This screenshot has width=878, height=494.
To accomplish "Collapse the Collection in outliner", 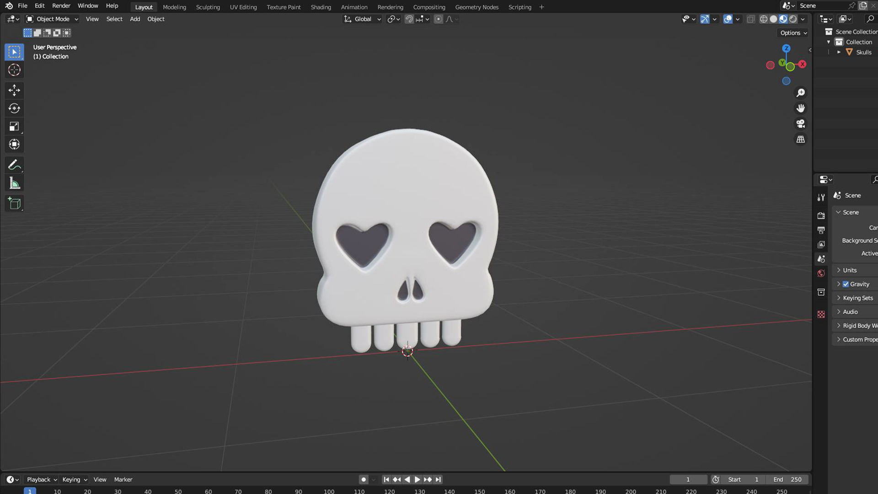I will coord(829,42).
